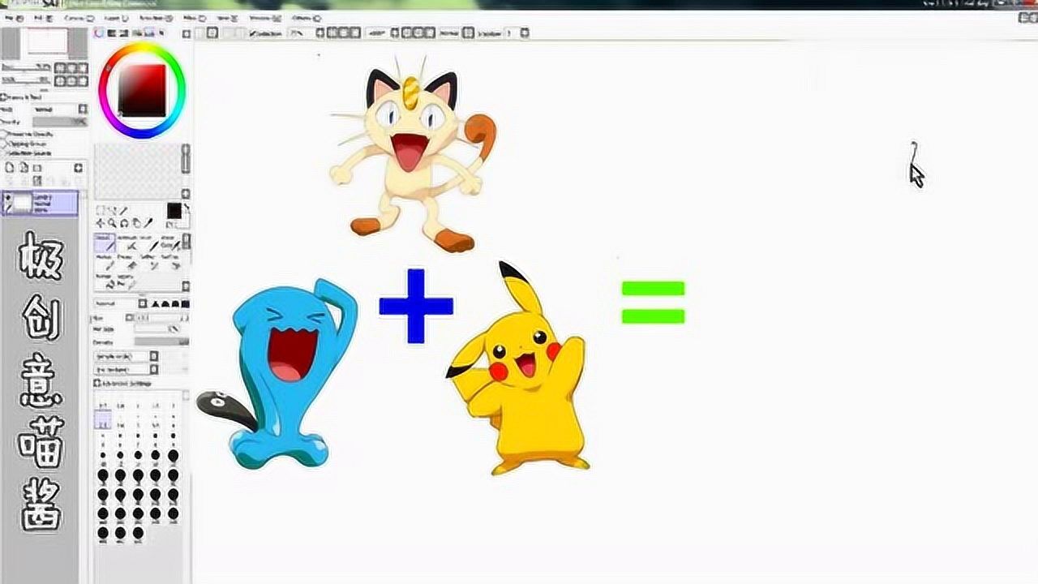
Task: Open the Canvas menu
Action: click(79, 19)
